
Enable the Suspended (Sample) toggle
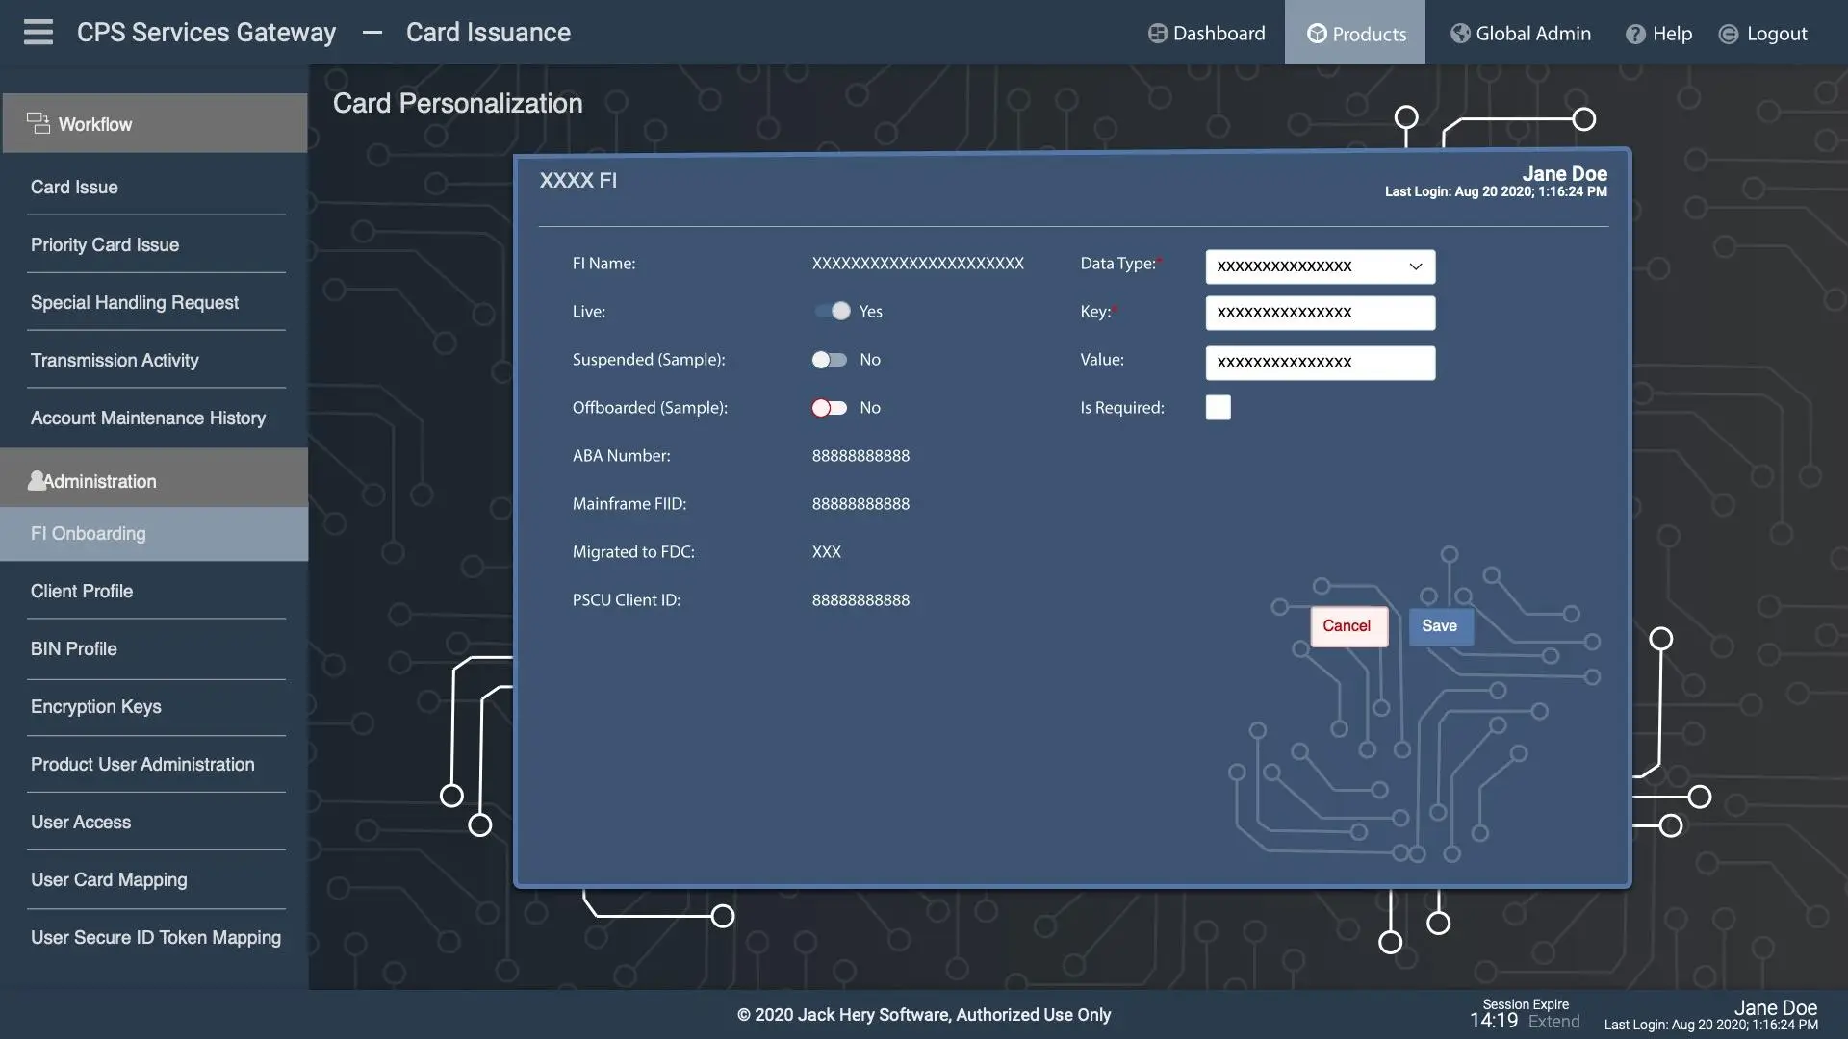click(829, 360)
